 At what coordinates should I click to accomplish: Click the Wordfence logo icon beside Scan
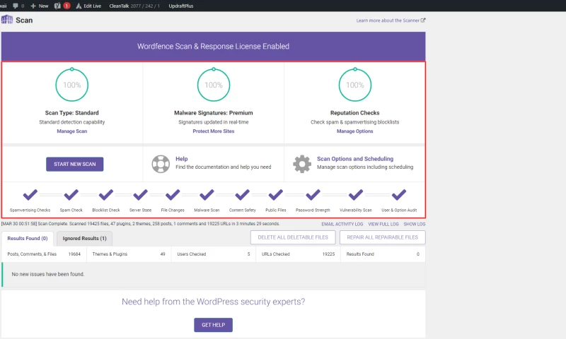(7, 20)
